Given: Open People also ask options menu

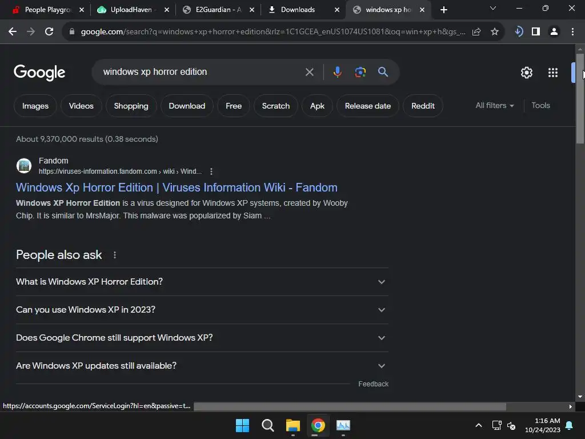Looking at the screenshot, I should 114,255.
